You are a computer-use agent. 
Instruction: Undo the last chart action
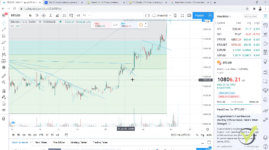point(84,15)
